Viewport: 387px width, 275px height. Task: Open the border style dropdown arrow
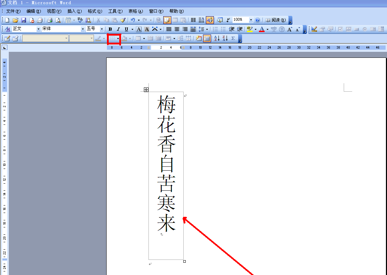click(x=118, y=38)
